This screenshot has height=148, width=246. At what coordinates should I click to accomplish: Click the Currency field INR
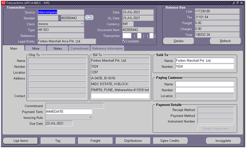coord(128,24)
